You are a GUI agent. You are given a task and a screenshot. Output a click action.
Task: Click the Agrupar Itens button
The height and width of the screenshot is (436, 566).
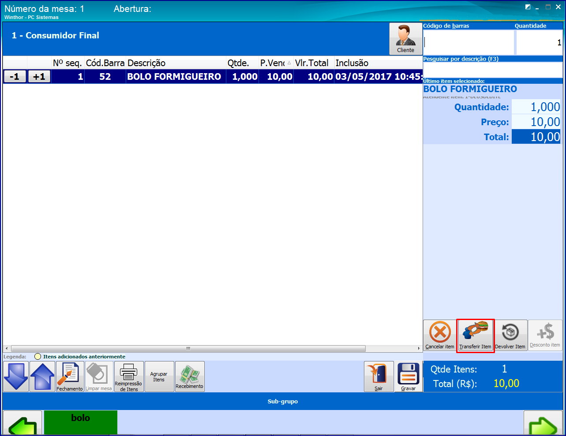[159, 376]
